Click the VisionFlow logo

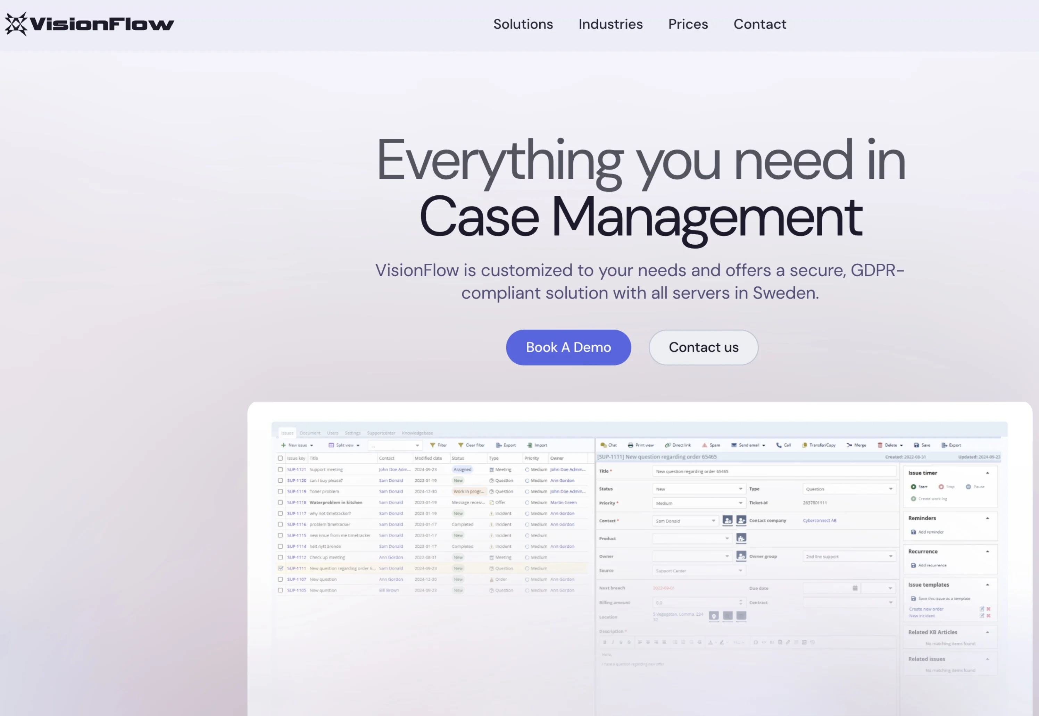pyautogui.click(x=89, y=24)
